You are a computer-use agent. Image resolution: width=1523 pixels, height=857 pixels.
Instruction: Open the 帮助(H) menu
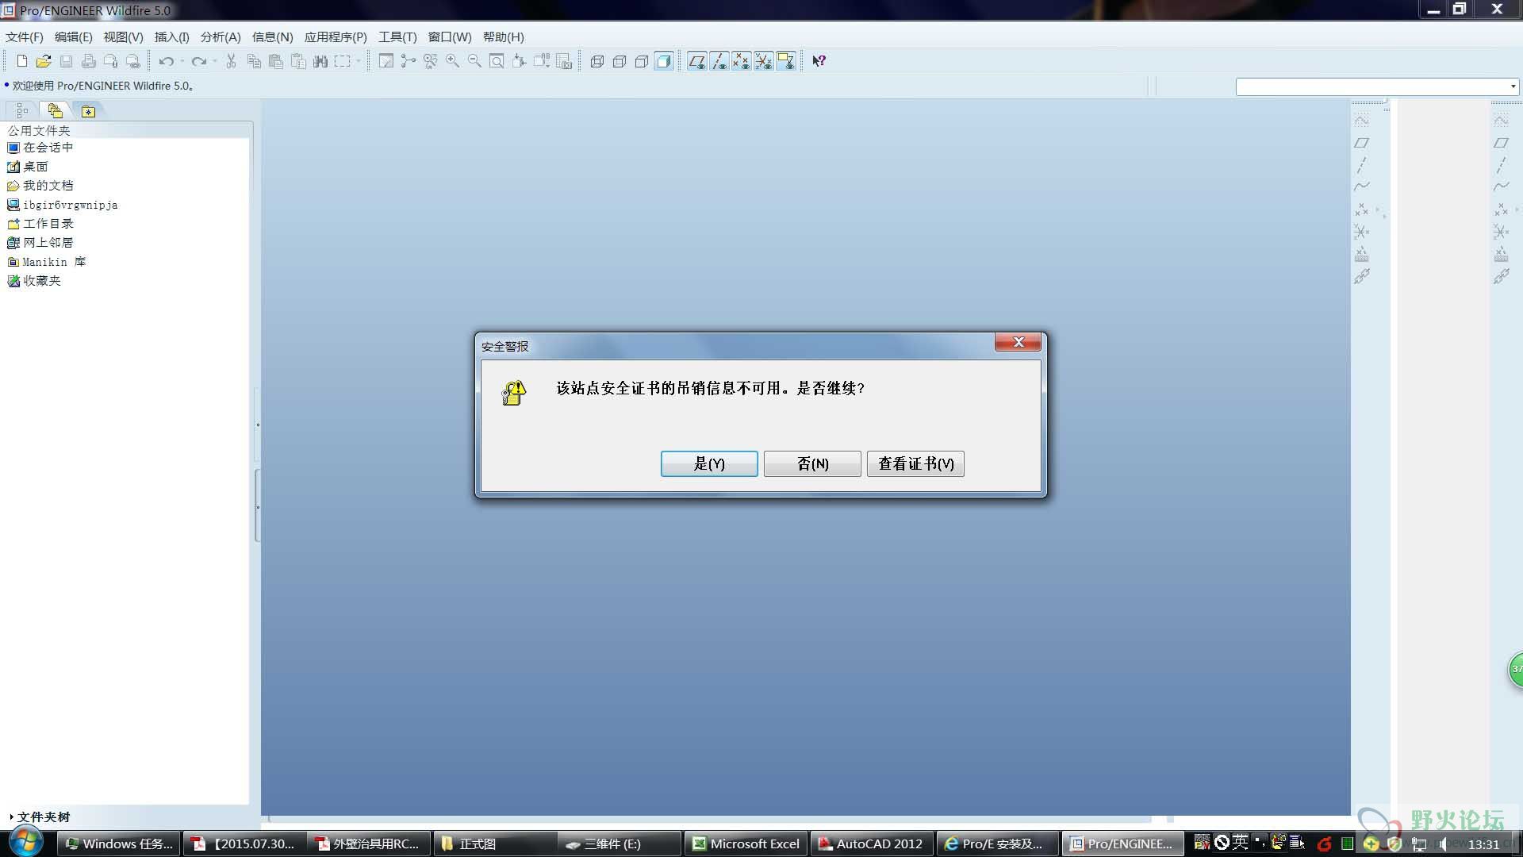503,37
